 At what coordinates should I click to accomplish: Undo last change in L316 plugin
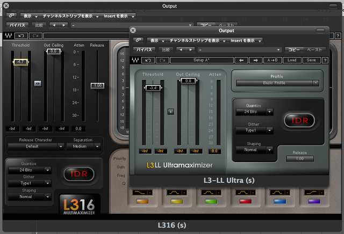click(21, 36)
